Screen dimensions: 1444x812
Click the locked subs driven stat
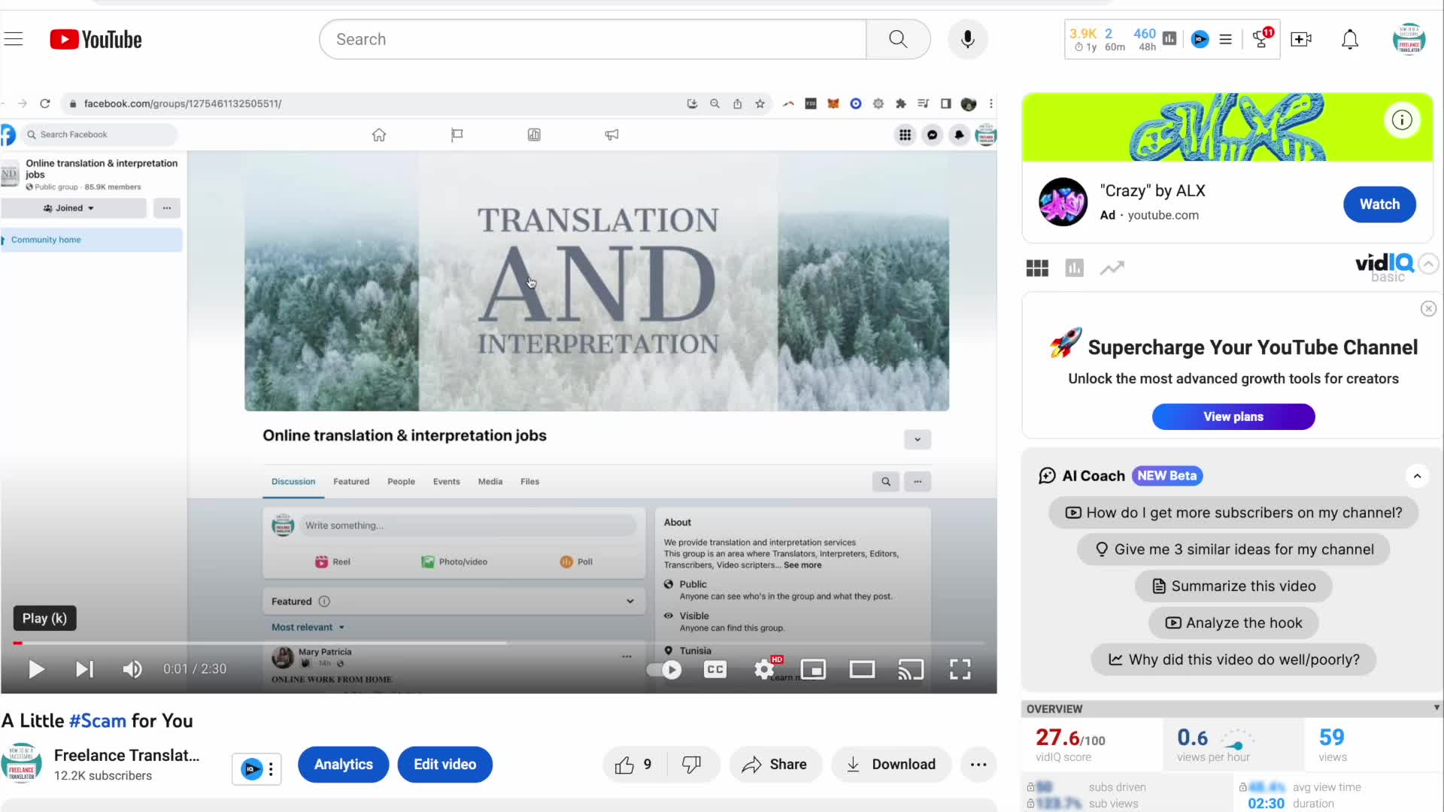[1087, 787]
